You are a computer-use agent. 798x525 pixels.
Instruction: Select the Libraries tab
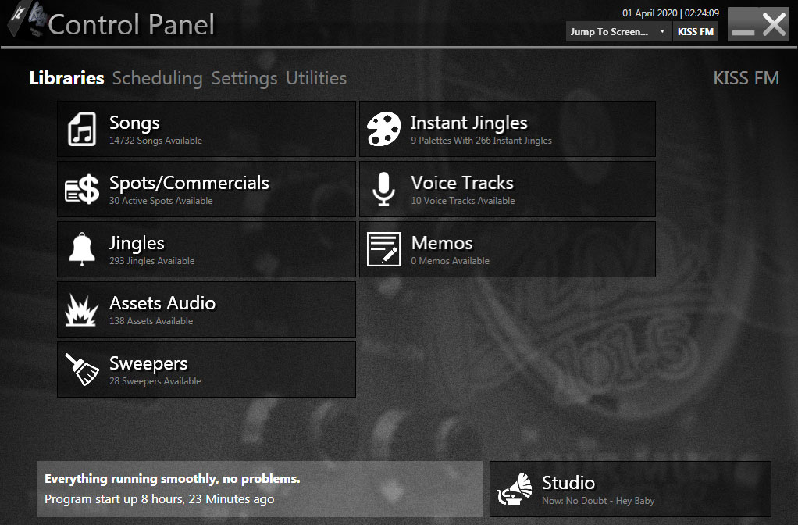click(66, 78)
